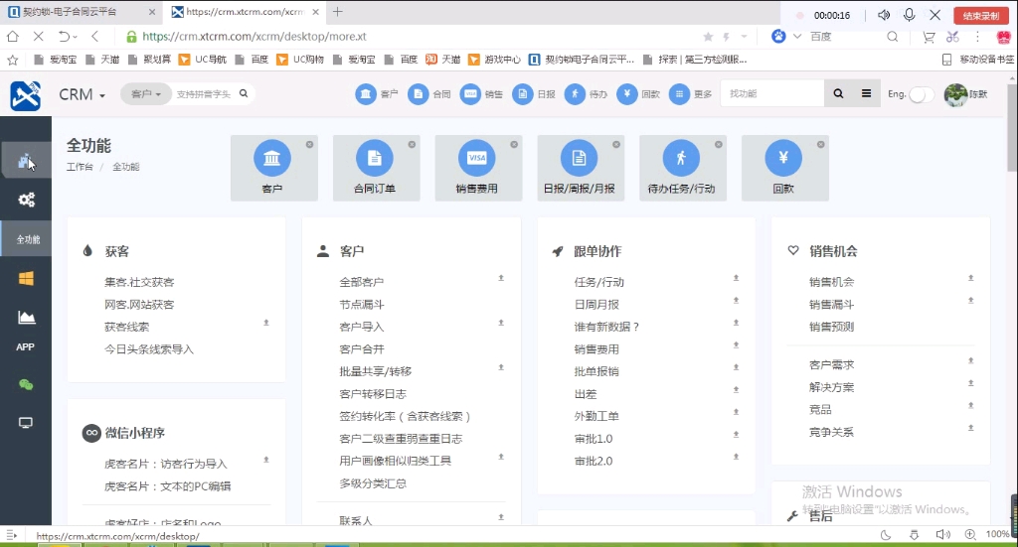Screen dimensions: 1018x547
Task: Click the WeChat icon in left sidebar
Action: click(x=26, y=385)
